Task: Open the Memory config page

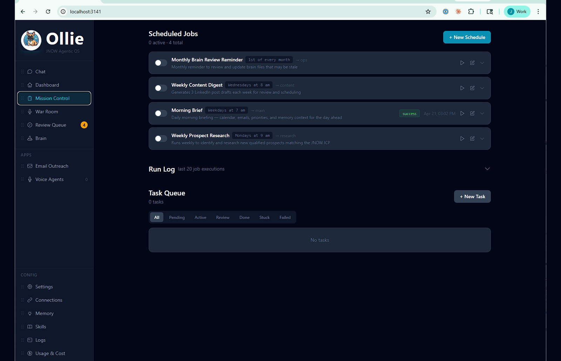Action: [54, 313]
